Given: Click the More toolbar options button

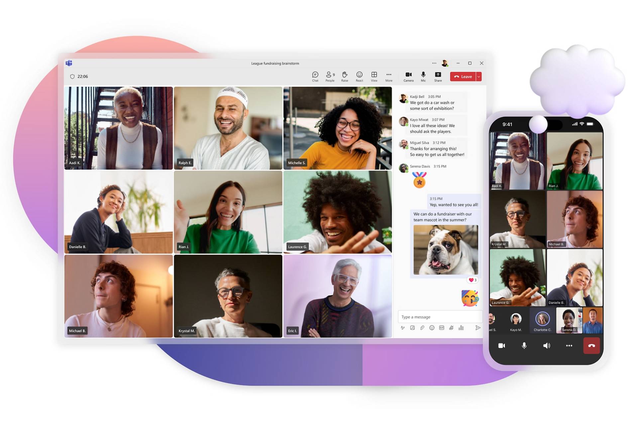Looking at the screenshot, I should click(x=389, y=76).
